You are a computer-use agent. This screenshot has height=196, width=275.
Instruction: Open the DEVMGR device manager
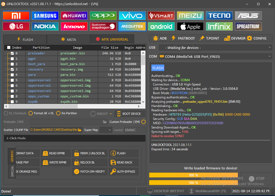point(235,38)
